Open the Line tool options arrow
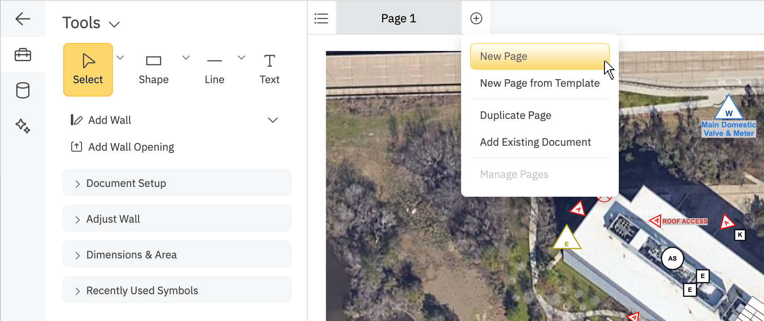Viewport: 764px width, 321px height. (242, 58)
